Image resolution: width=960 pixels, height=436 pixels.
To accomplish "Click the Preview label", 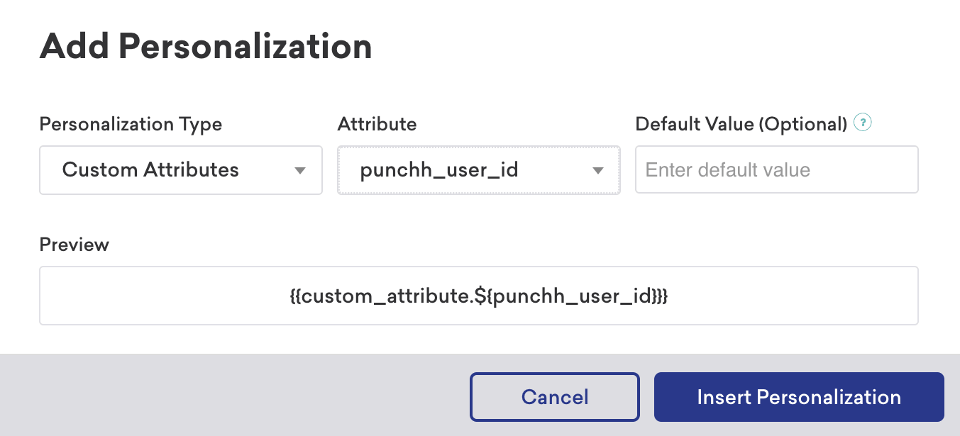I will click(x=75, y=245).
